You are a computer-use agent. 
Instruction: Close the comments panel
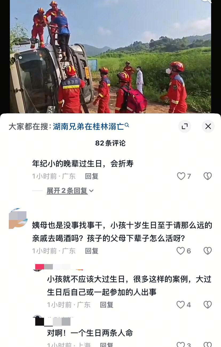click(208, 126)
